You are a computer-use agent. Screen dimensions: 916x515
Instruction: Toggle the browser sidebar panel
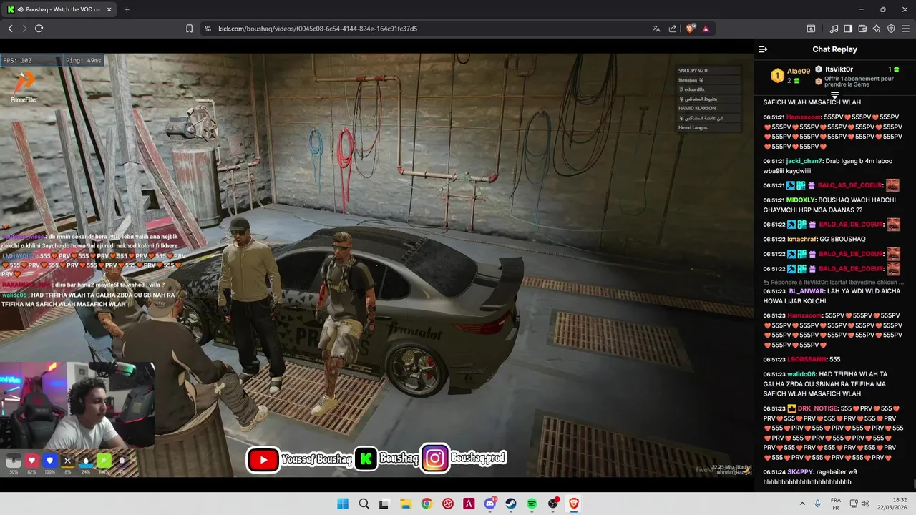pyautogui.click(x=848, y=29)
